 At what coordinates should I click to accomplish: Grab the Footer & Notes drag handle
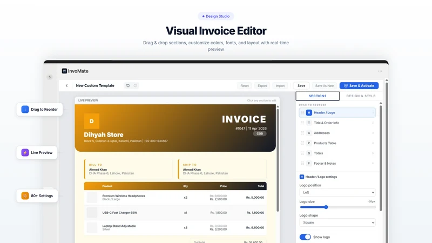302,164
